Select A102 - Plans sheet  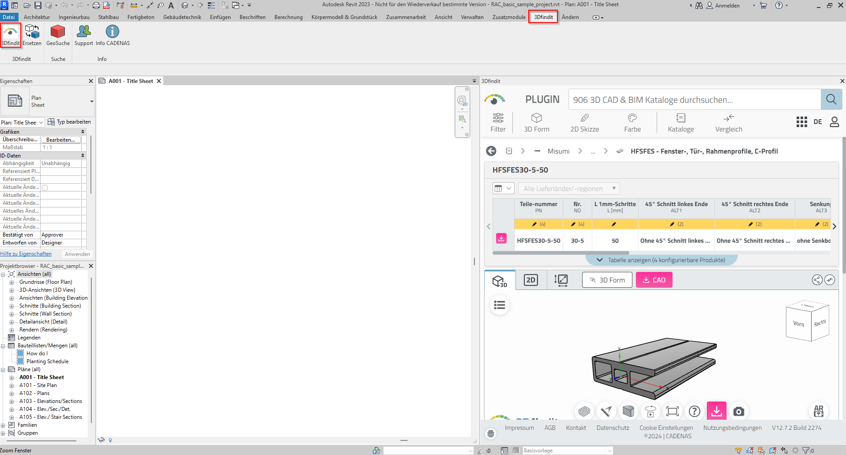34,393
